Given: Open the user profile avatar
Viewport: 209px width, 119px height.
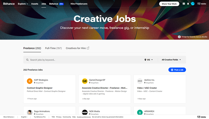Looking at the screenshot, I should [193, 4].
